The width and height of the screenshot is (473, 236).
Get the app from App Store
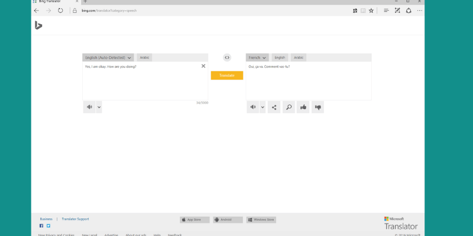(x=195, y=219)
